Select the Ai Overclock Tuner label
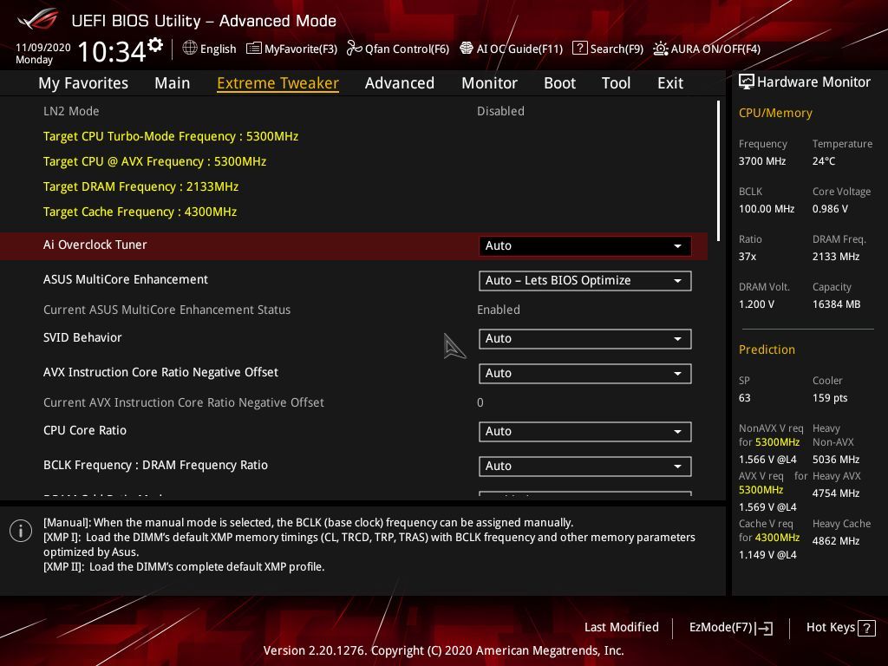This screenshot has width=888, height=666. click(x=95, y=245)
